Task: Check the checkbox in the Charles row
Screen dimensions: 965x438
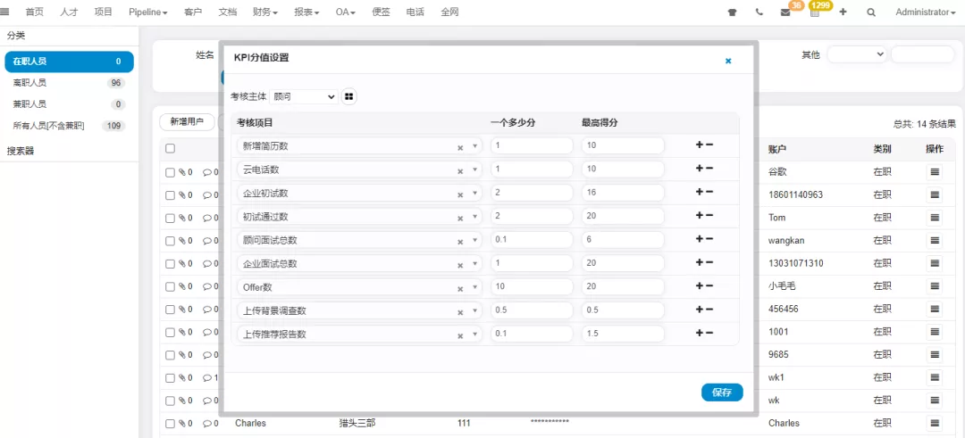Action: tap(171, 423)
